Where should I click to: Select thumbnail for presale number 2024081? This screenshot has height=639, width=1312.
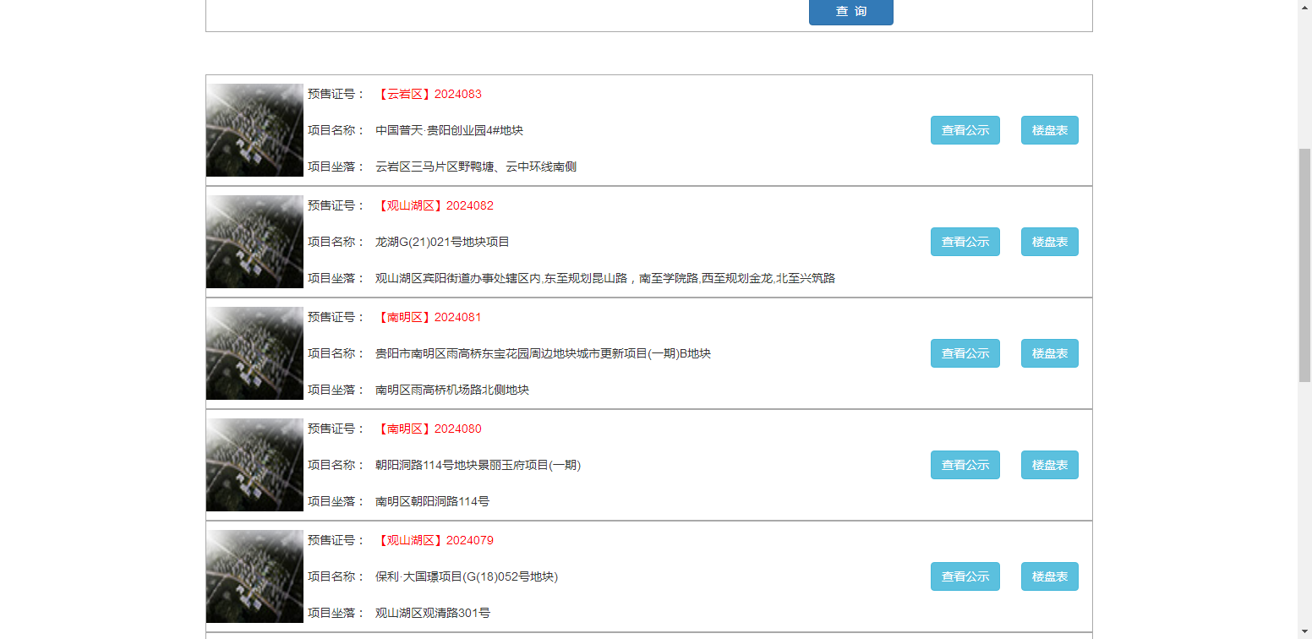click(x=254, y=353)
